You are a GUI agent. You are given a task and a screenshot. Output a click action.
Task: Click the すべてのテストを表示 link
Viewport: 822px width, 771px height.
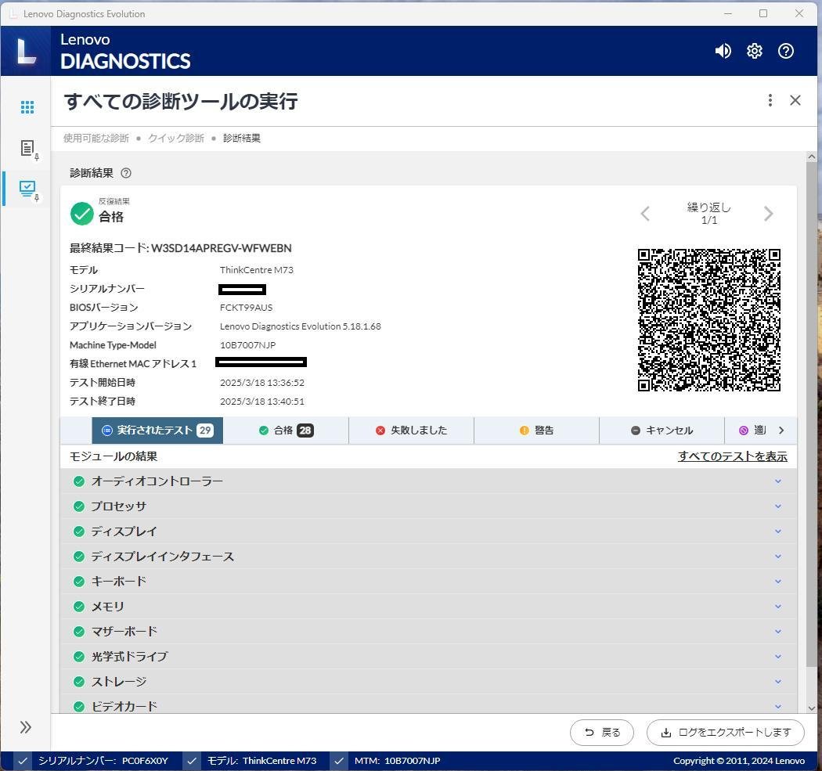[x=732, y=456]
